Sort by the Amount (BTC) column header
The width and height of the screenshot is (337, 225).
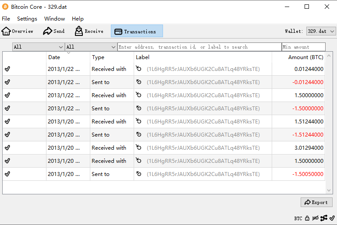click(x=305, y=57)
